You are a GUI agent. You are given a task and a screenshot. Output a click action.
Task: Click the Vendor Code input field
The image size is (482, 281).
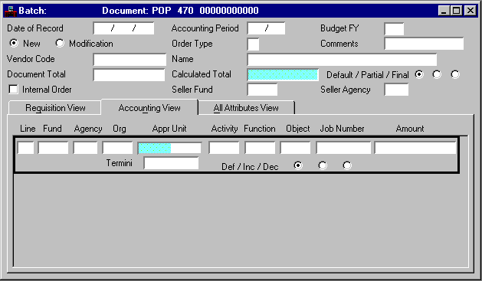pyautogui.click(x=130, y=59)
